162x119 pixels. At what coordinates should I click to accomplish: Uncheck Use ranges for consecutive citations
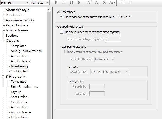(61, 17)
